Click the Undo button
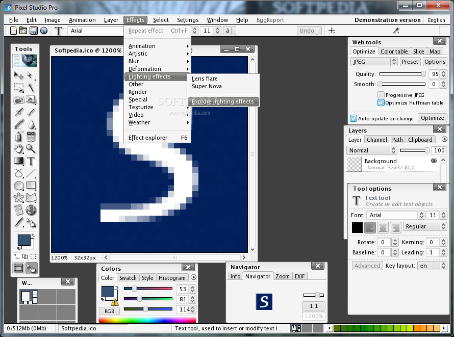 (x=307, y=31)
